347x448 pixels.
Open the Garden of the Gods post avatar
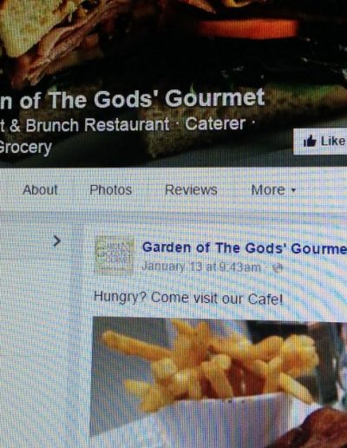(115, 254)
